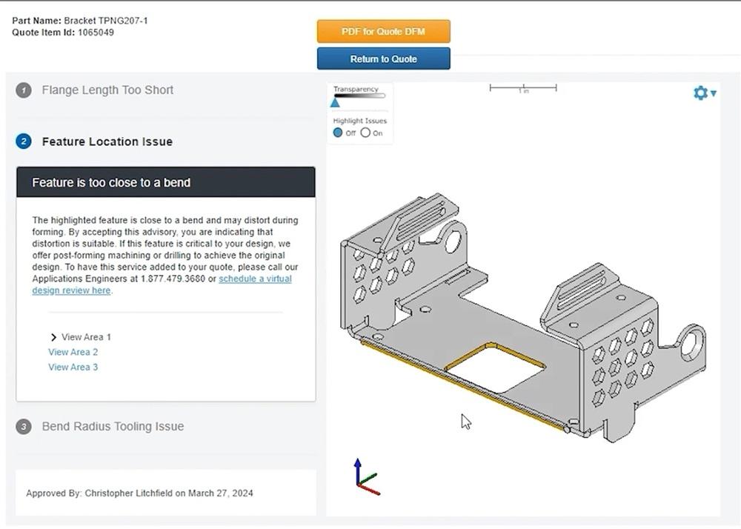Open the viewer settings gear menu
The width and height of the screenshot is (741, 529).
(700, 93)
